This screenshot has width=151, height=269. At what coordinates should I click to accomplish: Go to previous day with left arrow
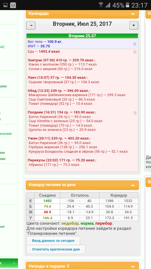tap(31, 25)
